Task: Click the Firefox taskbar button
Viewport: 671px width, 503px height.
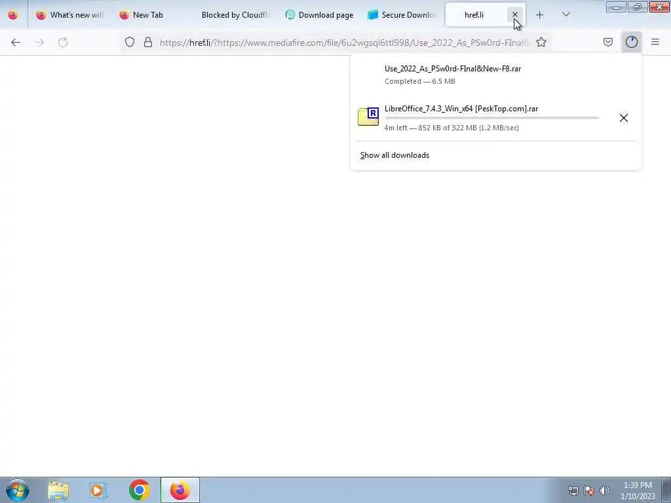Action: click(180, 490)
